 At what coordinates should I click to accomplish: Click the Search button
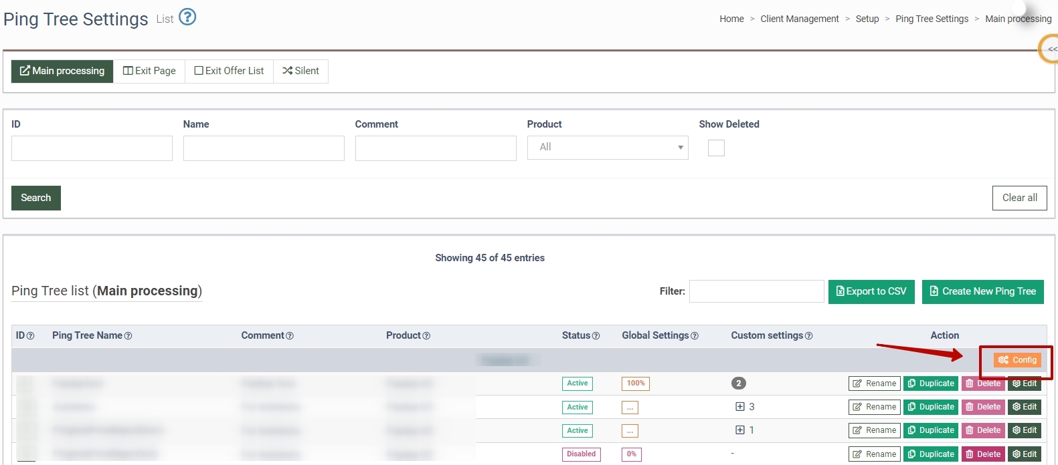36,198
